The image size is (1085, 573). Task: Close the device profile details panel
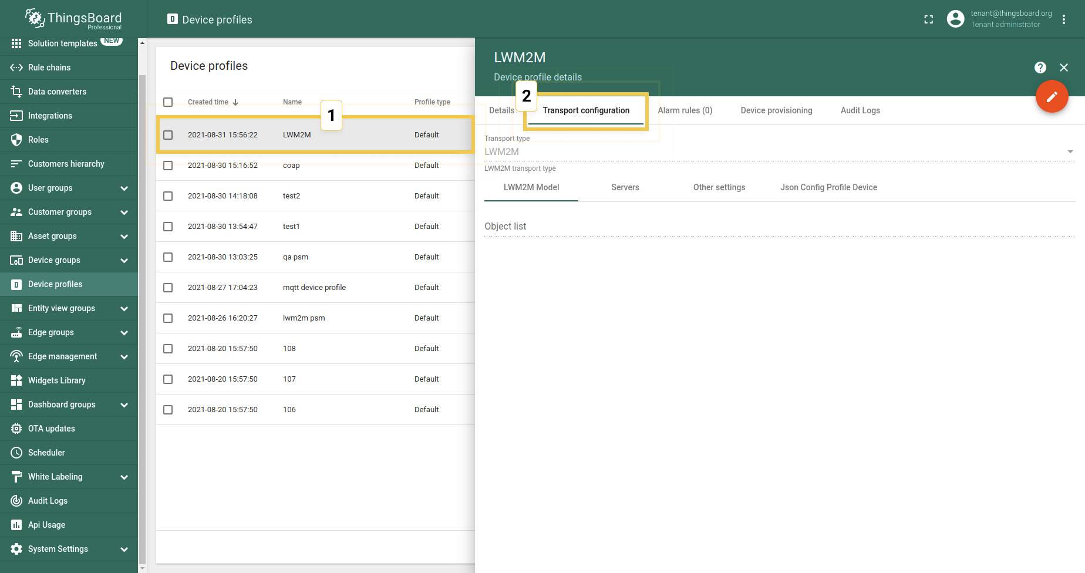coord(1064,68)
